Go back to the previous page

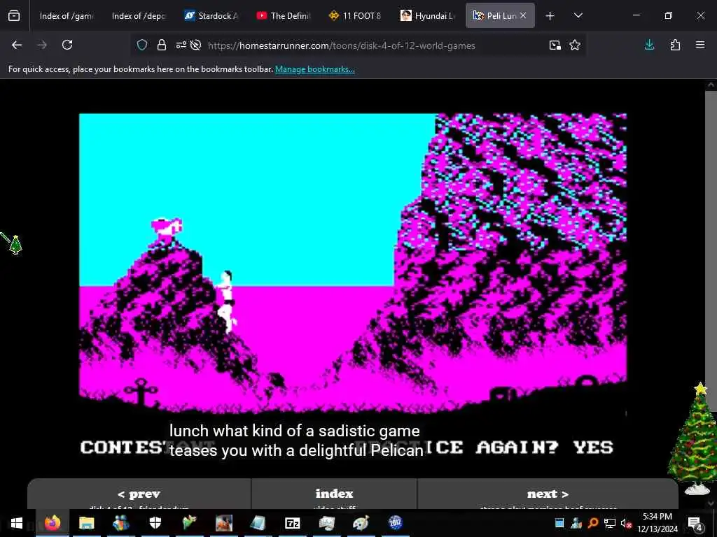17,45
